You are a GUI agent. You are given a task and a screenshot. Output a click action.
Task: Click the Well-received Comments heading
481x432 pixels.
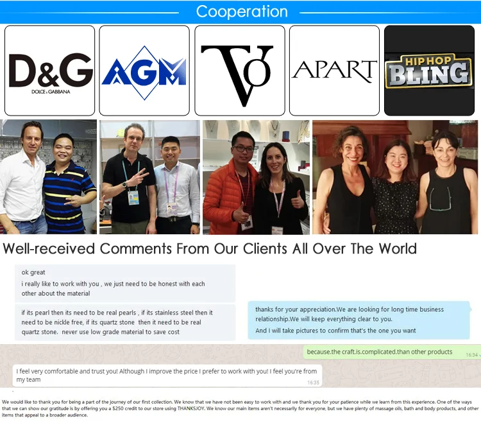[210, 248]
